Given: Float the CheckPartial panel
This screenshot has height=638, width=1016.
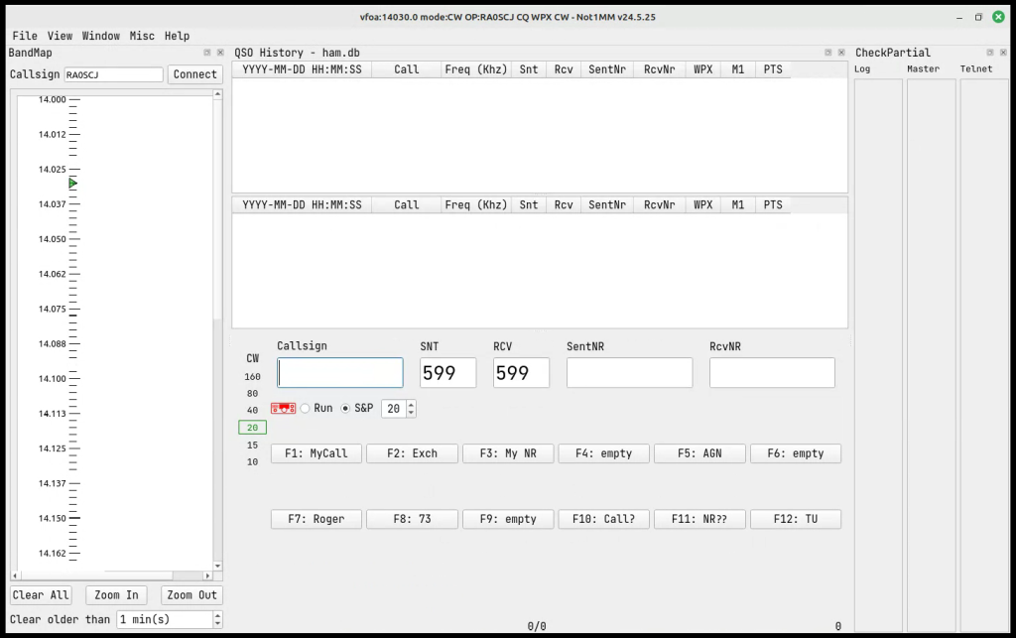Looking at the screenshot, I should click(989, 53).
